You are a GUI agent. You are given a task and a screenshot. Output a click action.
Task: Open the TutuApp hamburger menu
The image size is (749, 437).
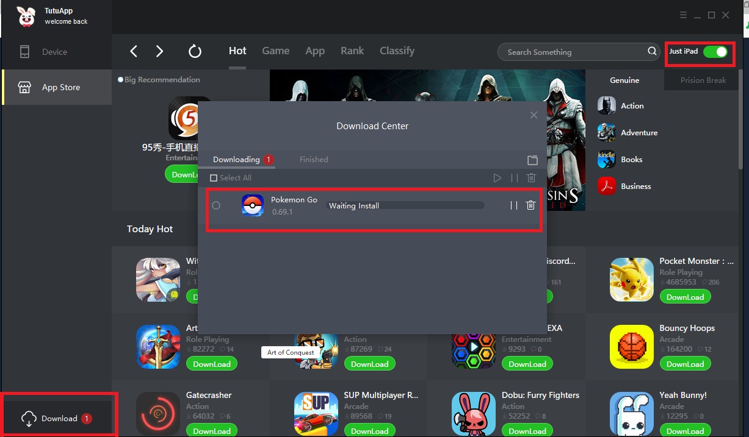683,15
